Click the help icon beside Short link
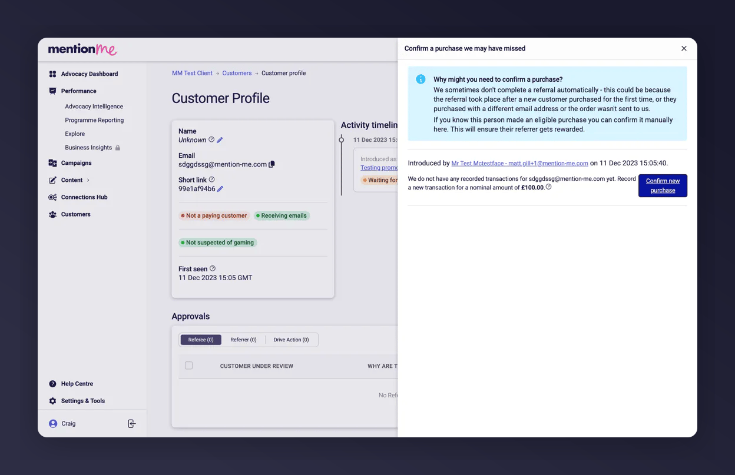The image size is (735, 475). tap(211, 180)
